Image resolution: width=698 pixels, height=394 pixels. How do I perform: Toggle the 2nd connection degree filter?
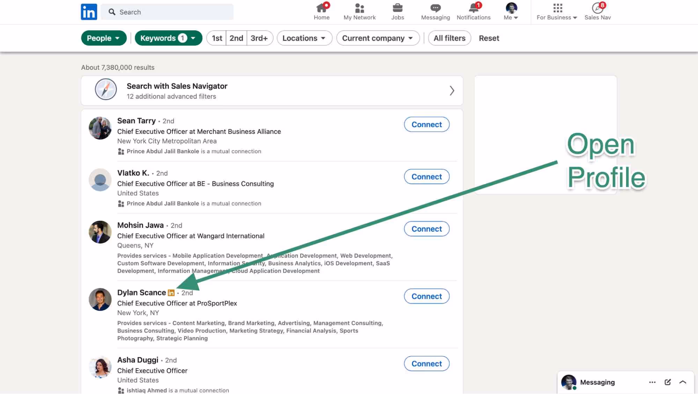(x=236, y=38)
